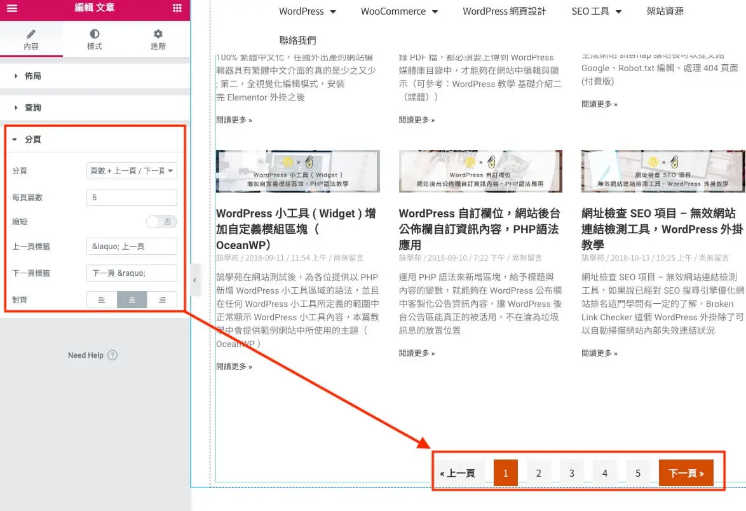The height and width of the screenshot is (511, 746).
Task: Click 閱讀更多 under the Widget post
Action: coord(234,366)
